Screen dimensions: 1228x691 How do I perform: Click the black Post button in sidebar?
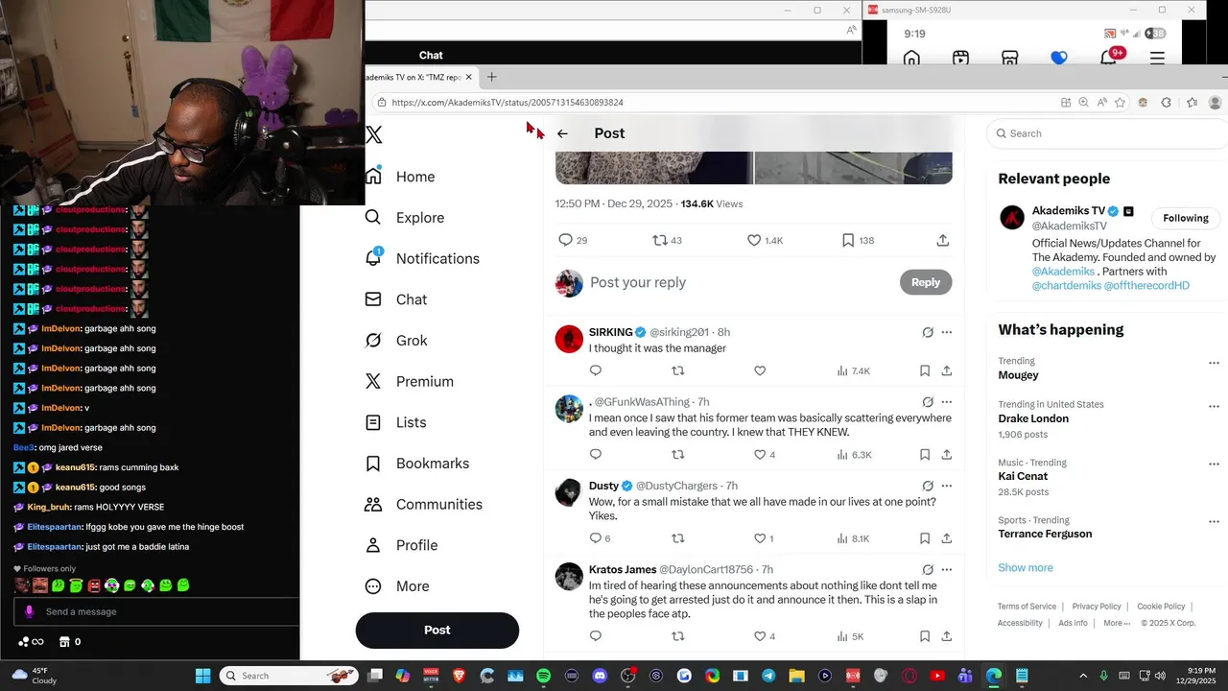pyautogui.click(x=437, y=630)
